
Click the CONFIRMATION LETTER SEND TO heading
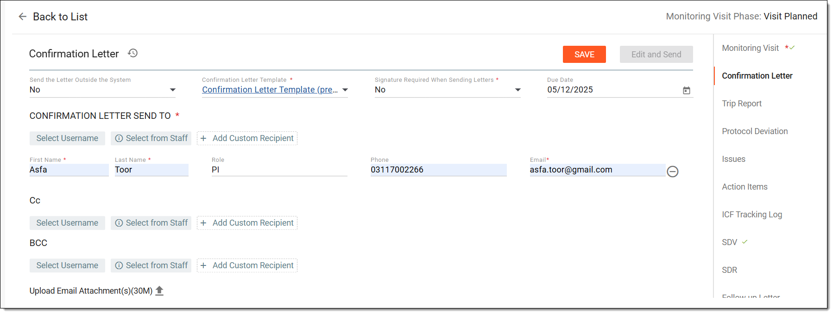(x=100, y=116)
